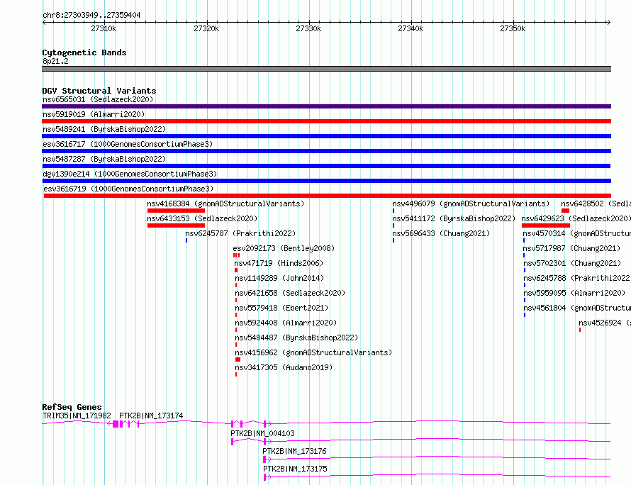Click esv2092173 (Bentley2008) variant label
The image size is (631, 485).
click(x=284, y=248)
